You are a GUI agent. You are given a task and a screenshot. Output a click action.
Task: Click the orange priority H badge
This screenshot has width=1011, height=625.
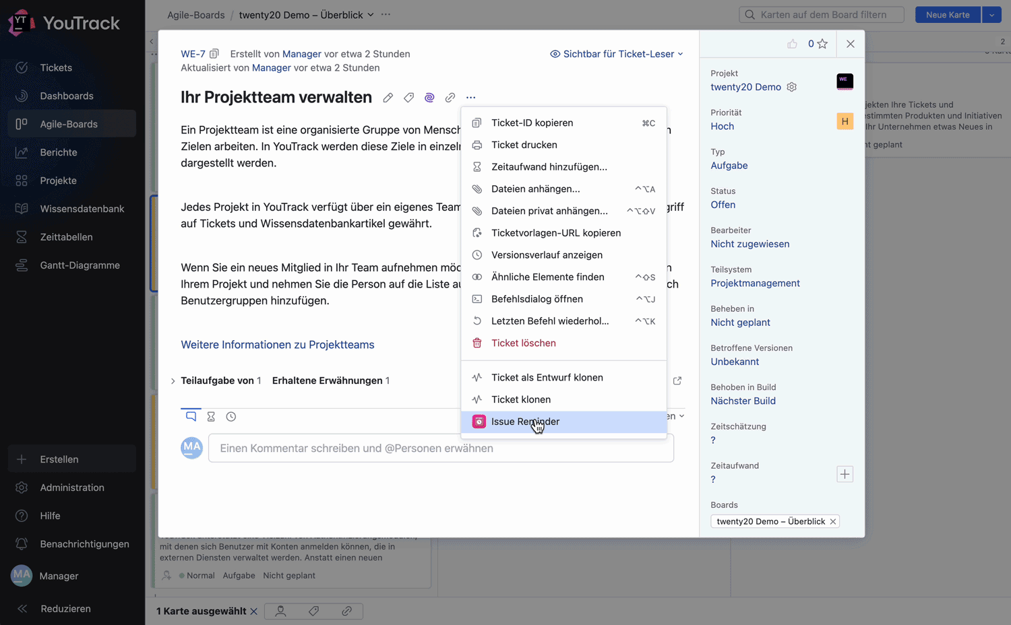845,121
